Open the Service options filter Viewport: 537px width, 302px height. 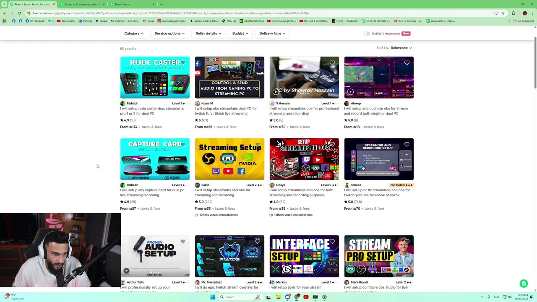pyautogui.click(x=169, y=34)
